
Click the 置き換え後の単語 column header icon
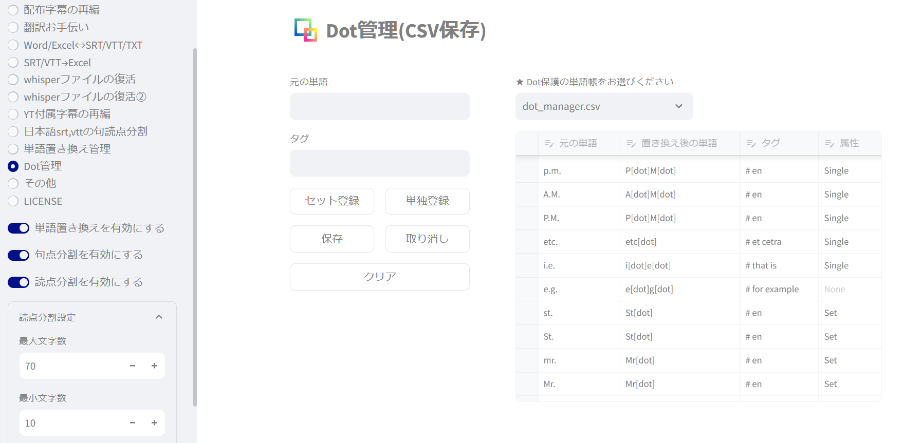[x=631, y=144]
